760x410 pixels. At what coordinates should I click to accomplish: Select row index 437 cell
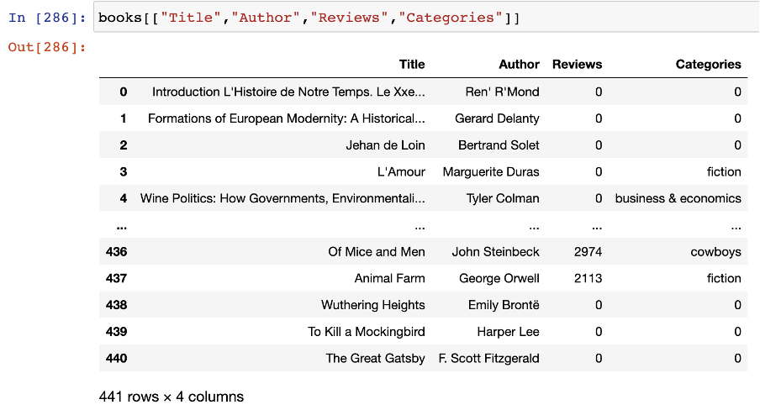click(x=116, y=278)
